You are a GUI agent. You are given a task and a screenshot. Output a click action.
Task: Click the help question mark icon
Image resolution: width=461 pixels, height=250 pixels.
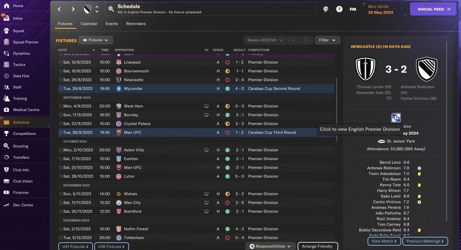point(339,9)
